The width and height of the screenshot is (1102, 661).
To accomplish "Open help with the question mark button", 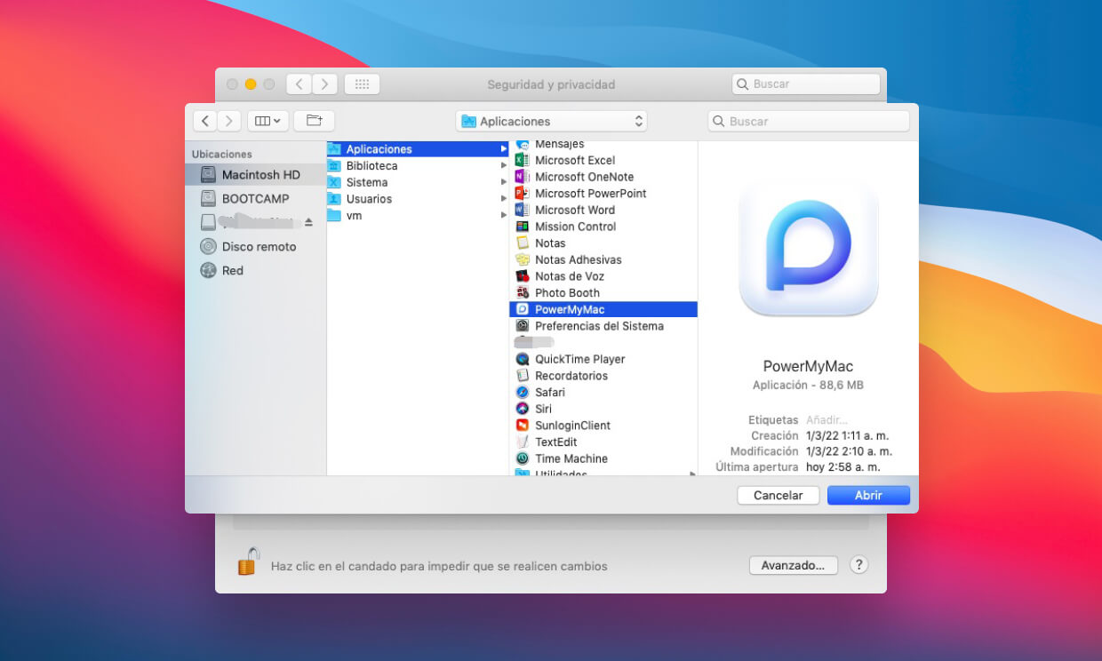I will click(858, 565).
